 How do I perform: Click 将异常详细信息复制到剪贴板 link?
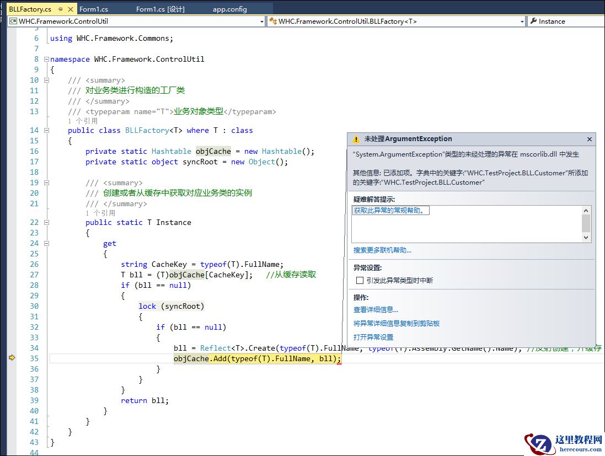point(397,324)
